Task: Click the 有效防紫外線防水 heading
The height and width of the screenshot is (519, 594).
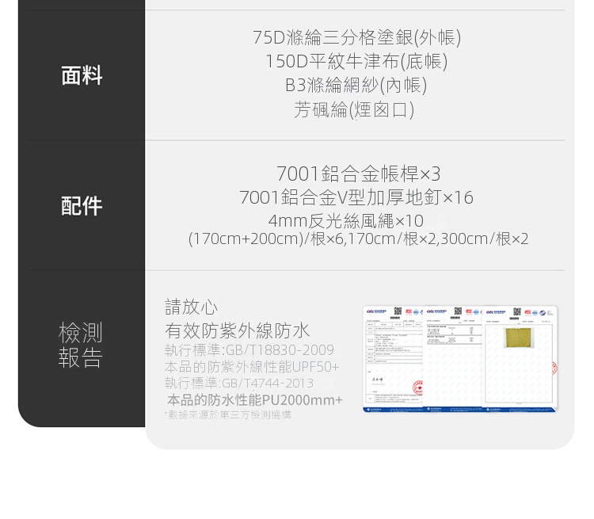Action: pyautogui.click(x=237, y=330)
